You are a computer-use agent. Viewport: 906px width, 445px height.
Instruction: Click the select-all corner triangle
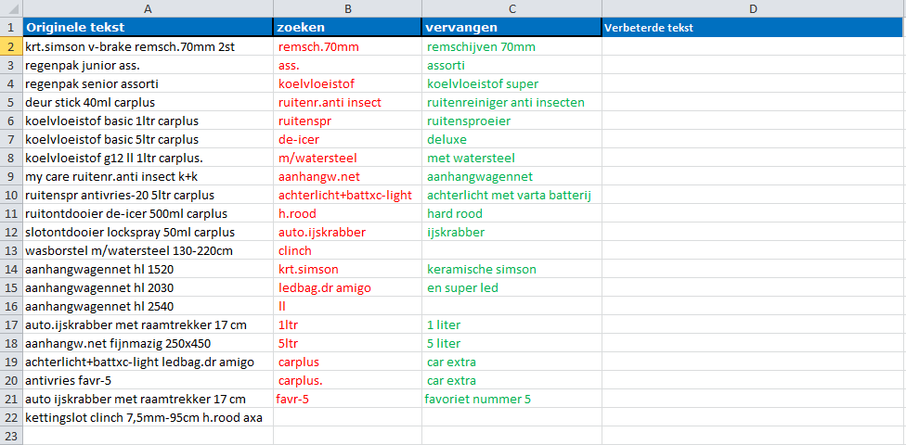[11, 8]
